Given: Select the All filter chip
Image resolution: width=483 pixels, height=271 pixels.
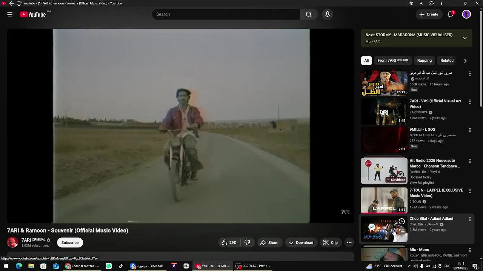Looking at the screenshot, I should 366,61.
